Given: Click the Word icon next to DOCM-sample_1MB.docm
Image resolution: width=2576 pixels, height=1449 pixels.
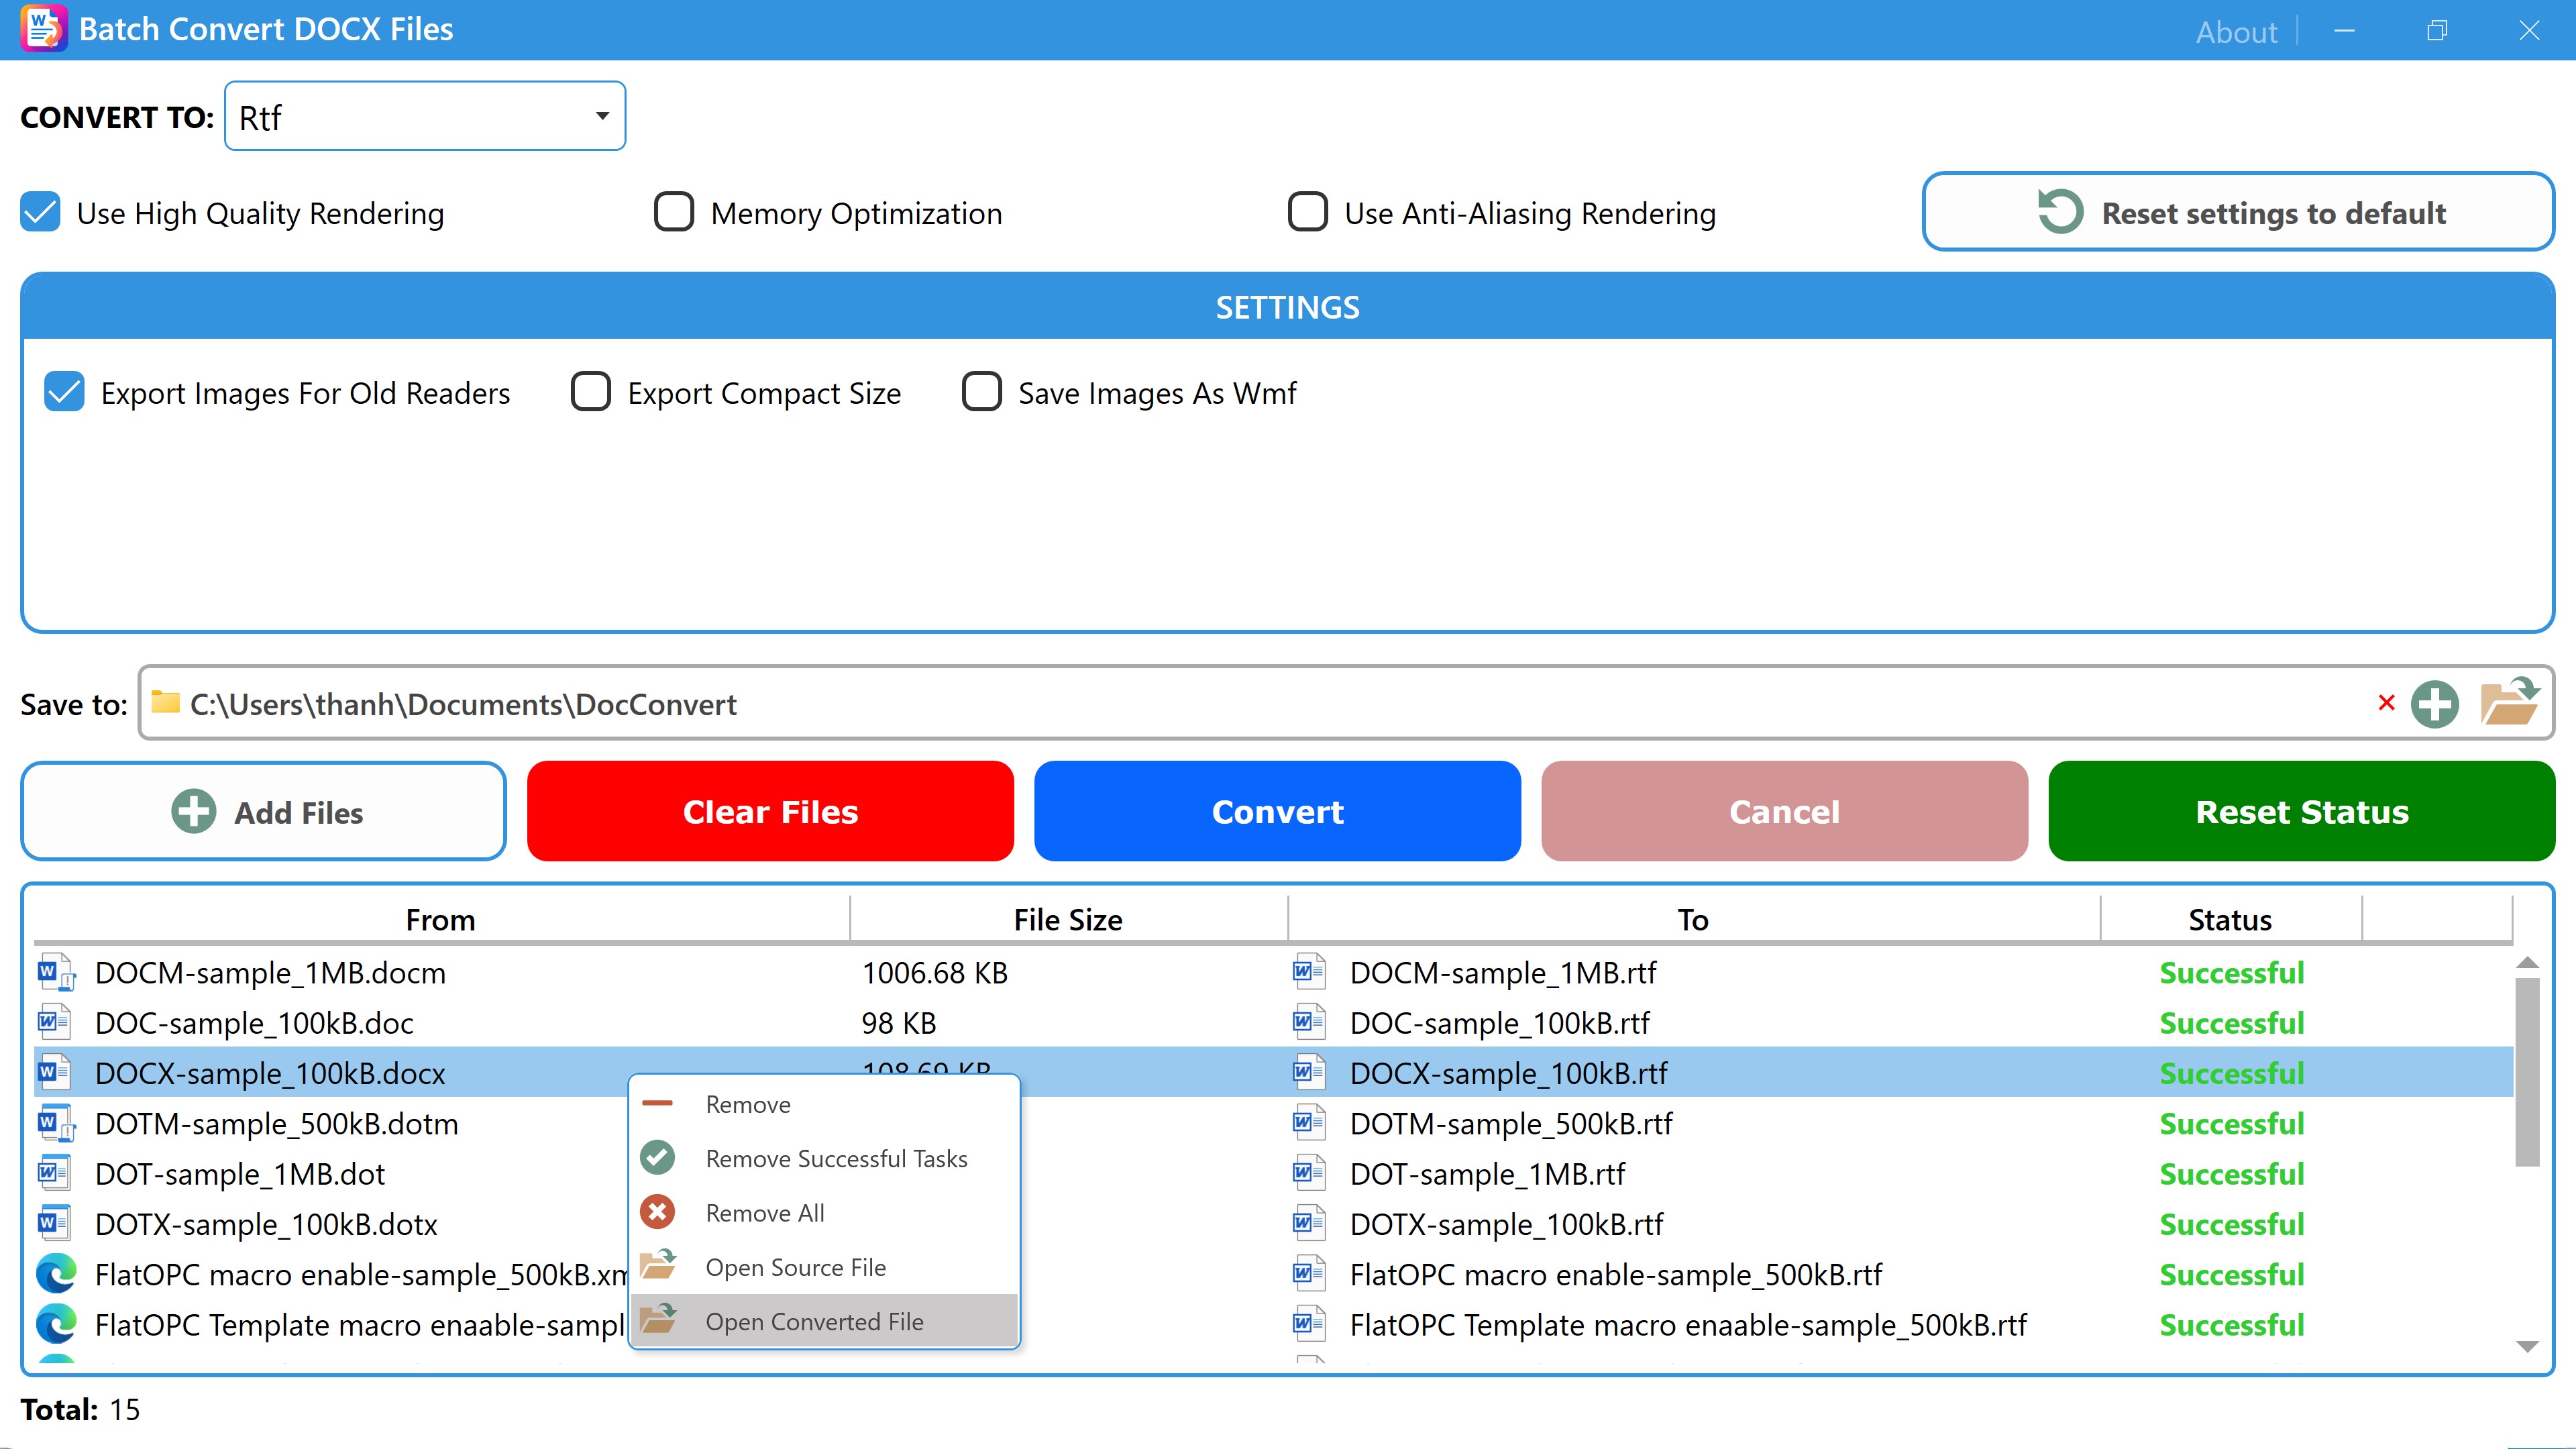Looking at the screenshot, I should tap(55, 972).
